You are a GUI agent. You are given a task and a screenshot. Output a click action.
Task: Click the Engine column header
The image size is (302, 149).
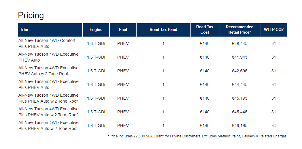click(x=96, y=30)
